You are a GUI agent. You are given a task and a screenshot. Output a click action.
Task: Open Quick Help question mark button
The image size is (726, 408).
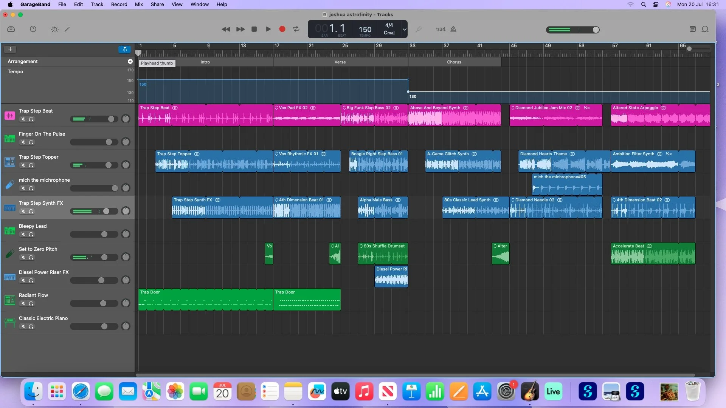[x=33, y=29]
